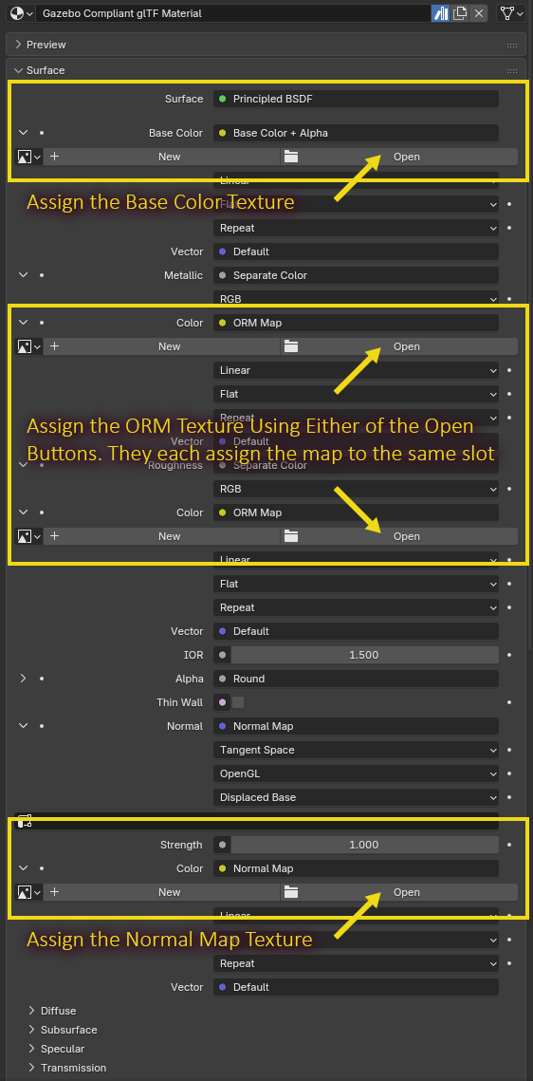Toggle the fake user shield icon

(x=441, y=13)
